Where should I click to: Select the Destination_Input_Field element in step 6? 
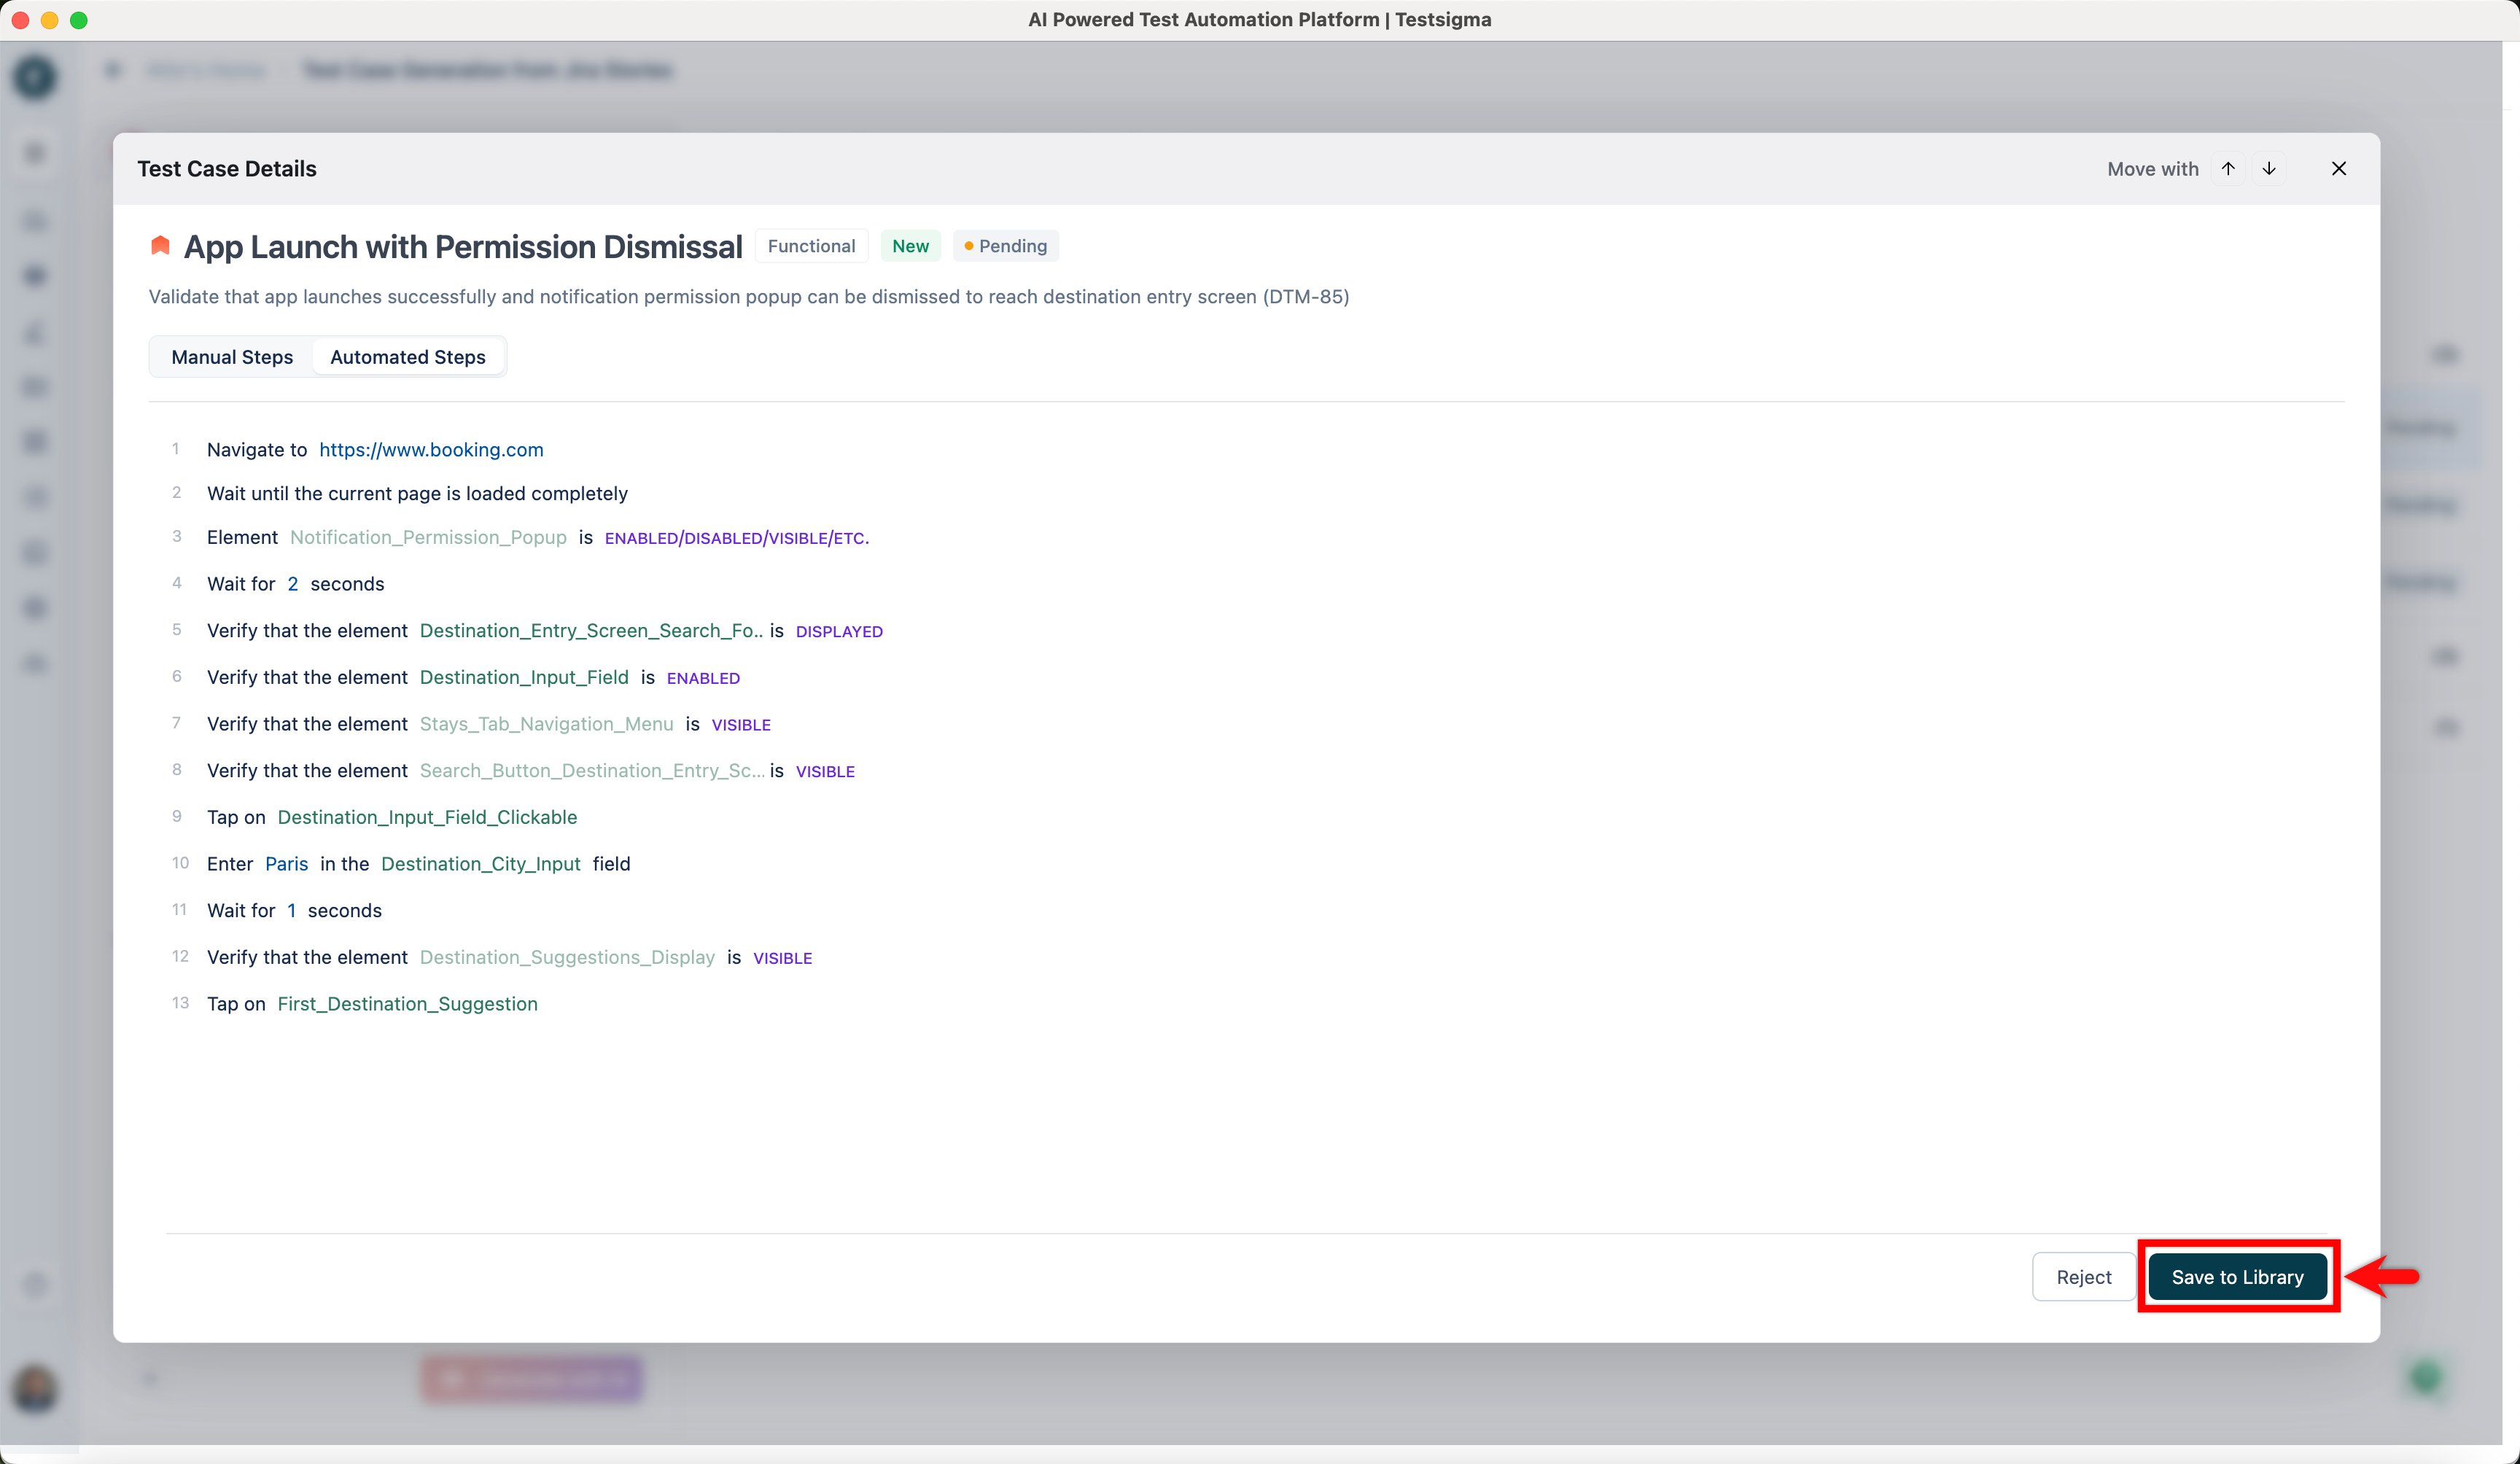[524, 678]
